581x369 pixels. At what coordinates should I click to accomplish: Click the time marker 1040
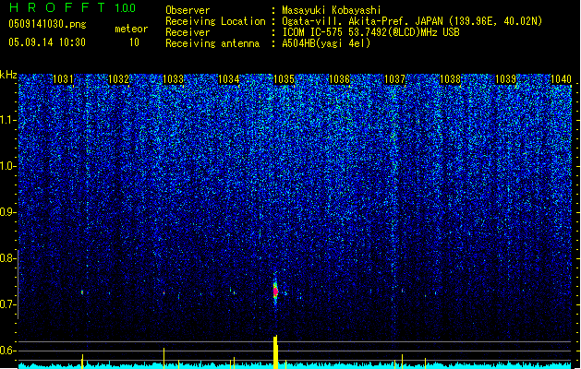(x=561, y=79)
